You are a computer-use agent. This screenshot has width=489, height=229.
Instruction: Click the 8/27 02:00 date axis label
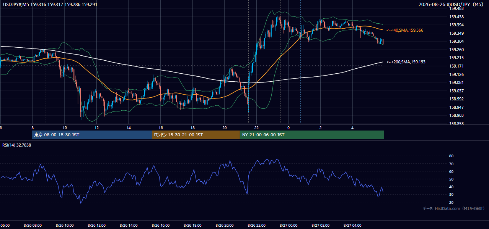[320, 225]
